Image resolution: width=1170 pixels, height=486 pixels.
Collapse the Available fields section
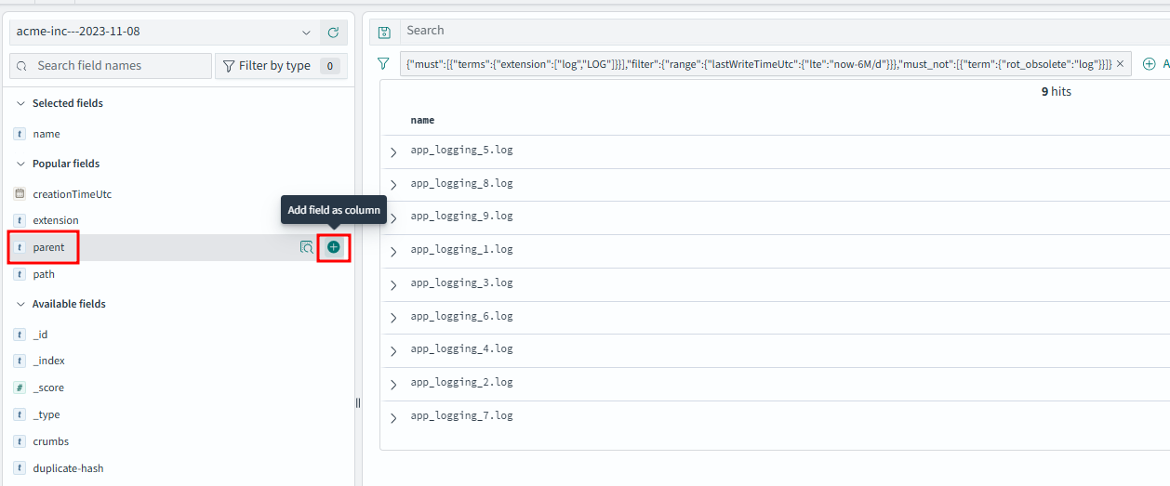coord(20,304)
